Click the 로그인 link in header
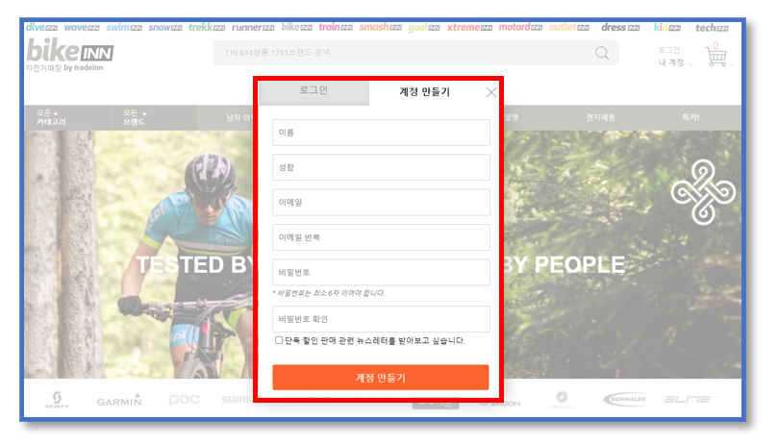Screen dimensions: 778x445 point(668,50)
